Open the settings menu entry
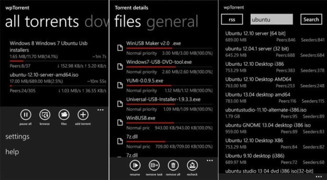The height and width of the screenshot is (180, 327). pos(17,137)
